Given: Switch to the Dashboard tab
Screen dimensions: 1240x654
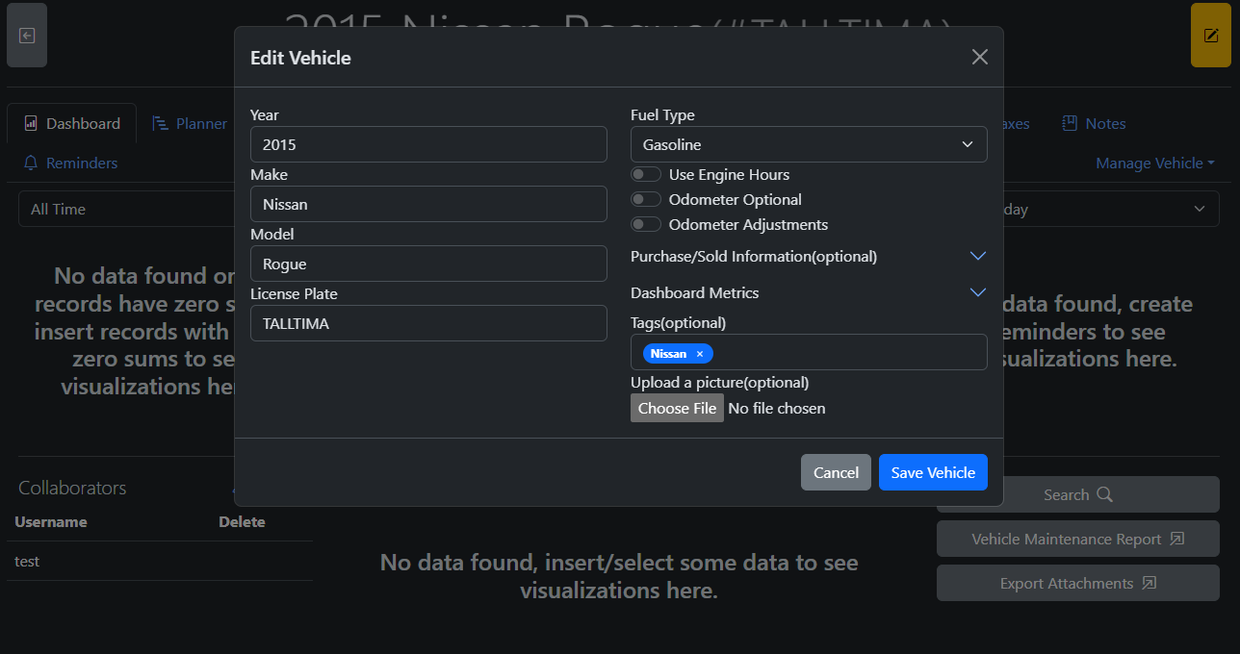Looking at the screenshot, I should (72, 123).
